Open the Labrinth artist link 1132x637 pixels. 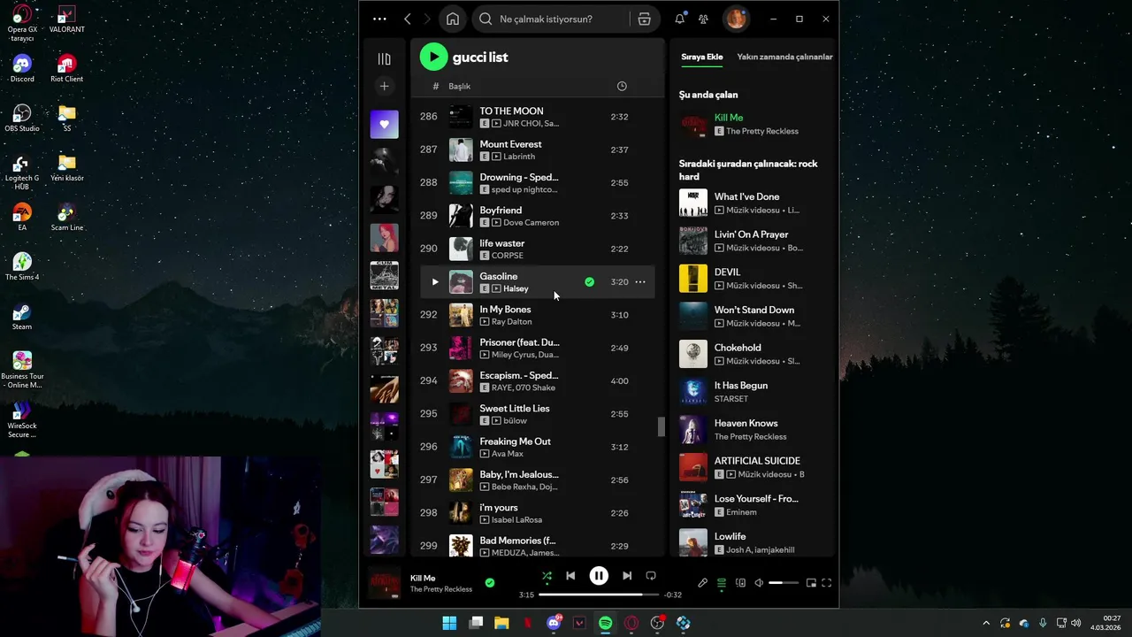(518, 157)
